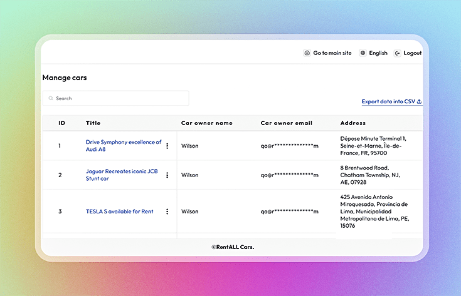Click the masked email in the TESLA S row
Image resolution: width=461 pixels, height=296 pixels.
289,212
